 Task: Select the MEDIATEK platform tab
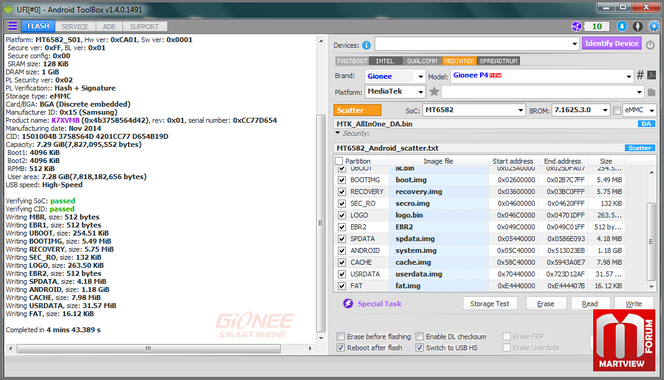tap(460, 61)
